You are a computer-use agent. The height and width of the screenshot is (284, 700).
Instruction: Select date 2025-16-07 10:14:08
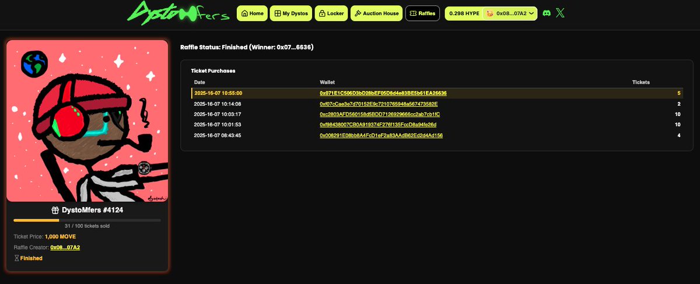click(x=218, y=103)
